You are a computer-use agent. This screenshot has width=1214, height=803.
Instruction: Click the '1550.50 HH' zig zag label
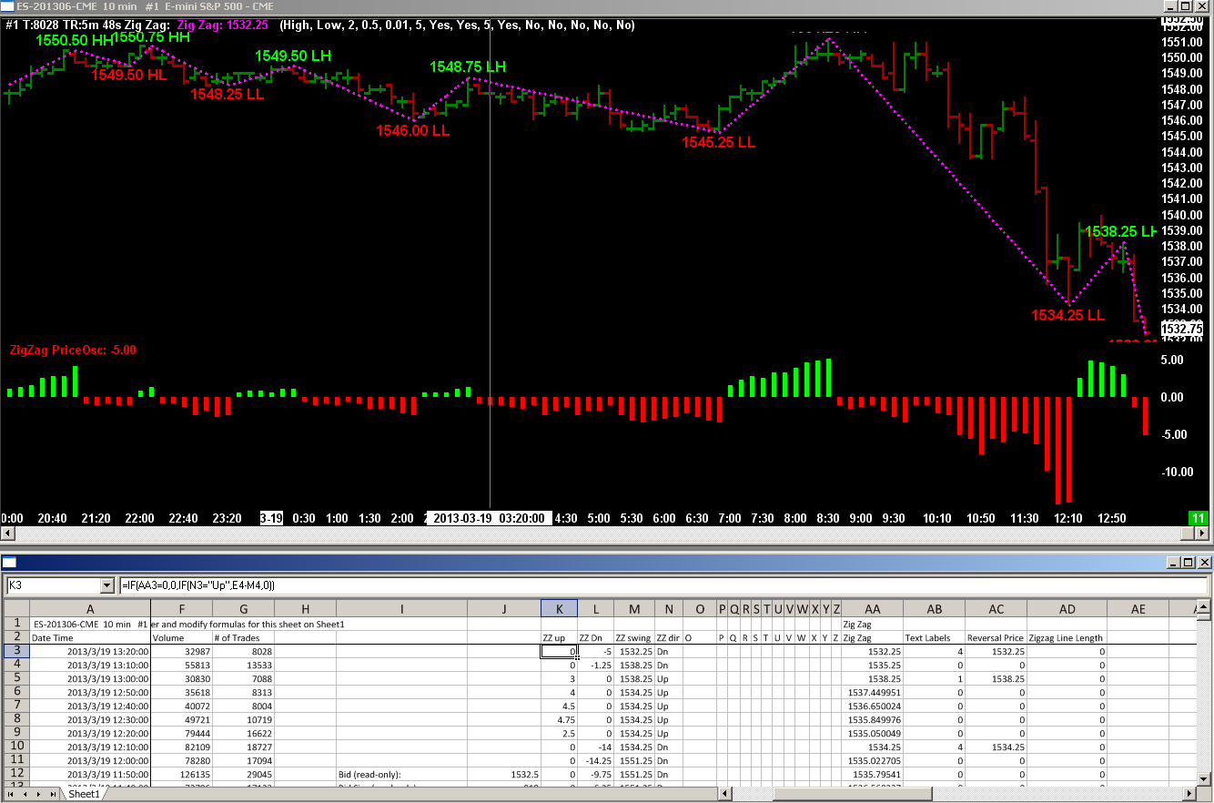[x=75, y=41]
